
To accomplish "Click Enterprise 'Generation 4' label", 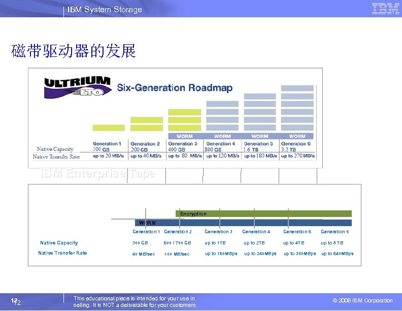I will [256, 232].
